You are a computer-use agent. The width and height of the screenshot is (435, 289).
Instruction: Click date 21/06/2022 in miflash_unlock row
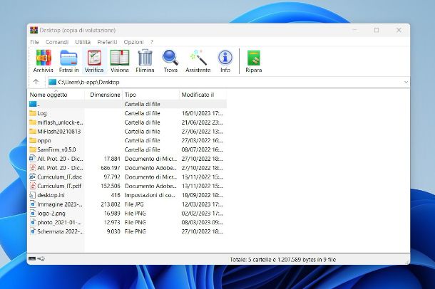tap(202, 122)
